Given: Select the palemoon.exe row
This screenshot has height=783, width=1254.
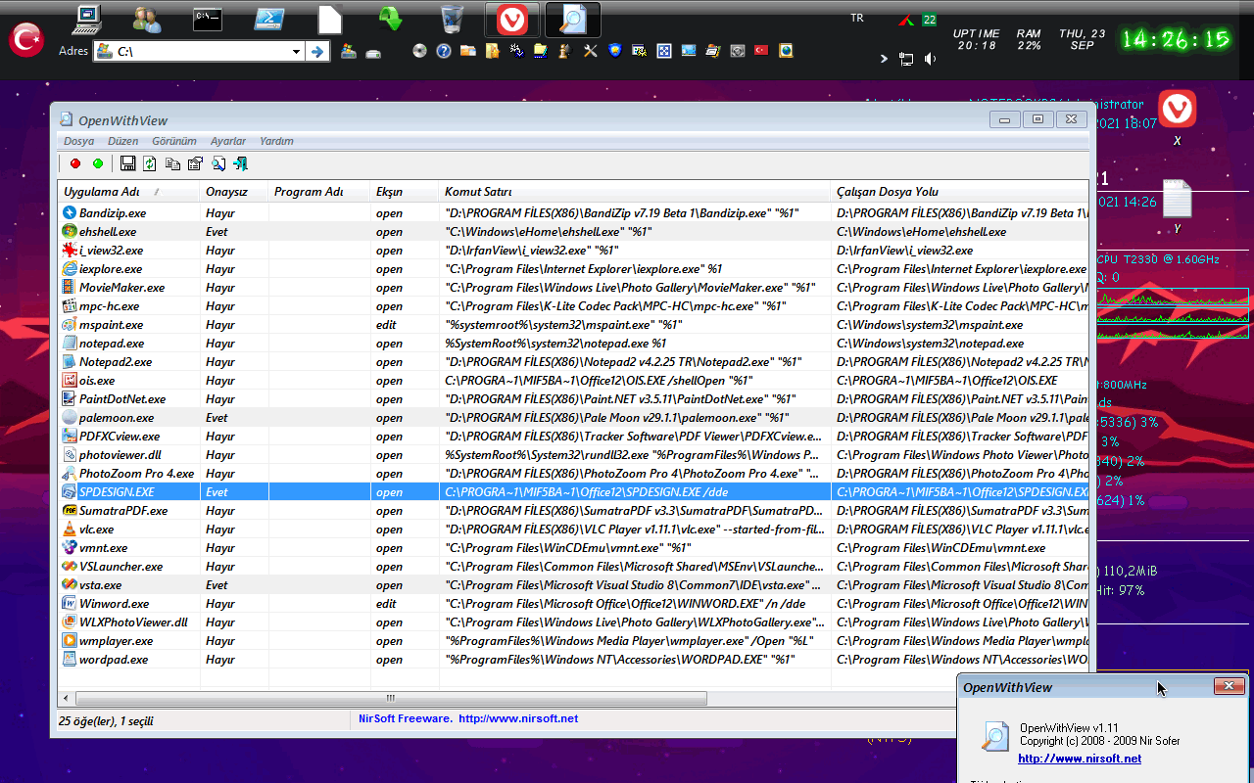Looking at the screenshot, I should (x=573, y=417).
